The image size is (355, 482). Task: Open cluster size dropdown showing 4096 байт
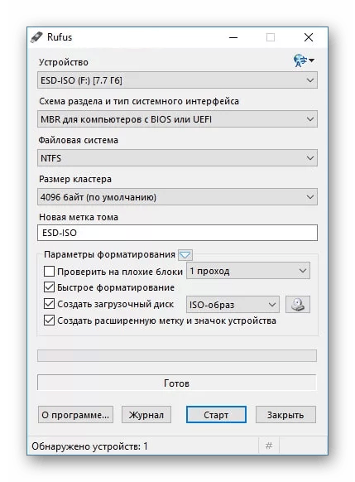pos(177,197)
